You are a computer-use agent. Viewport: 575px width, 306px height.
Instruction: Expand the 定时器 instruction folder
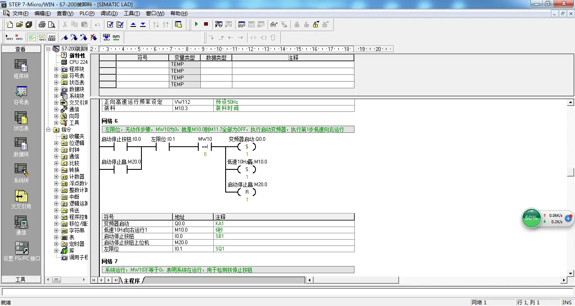(x=56, y=244)
